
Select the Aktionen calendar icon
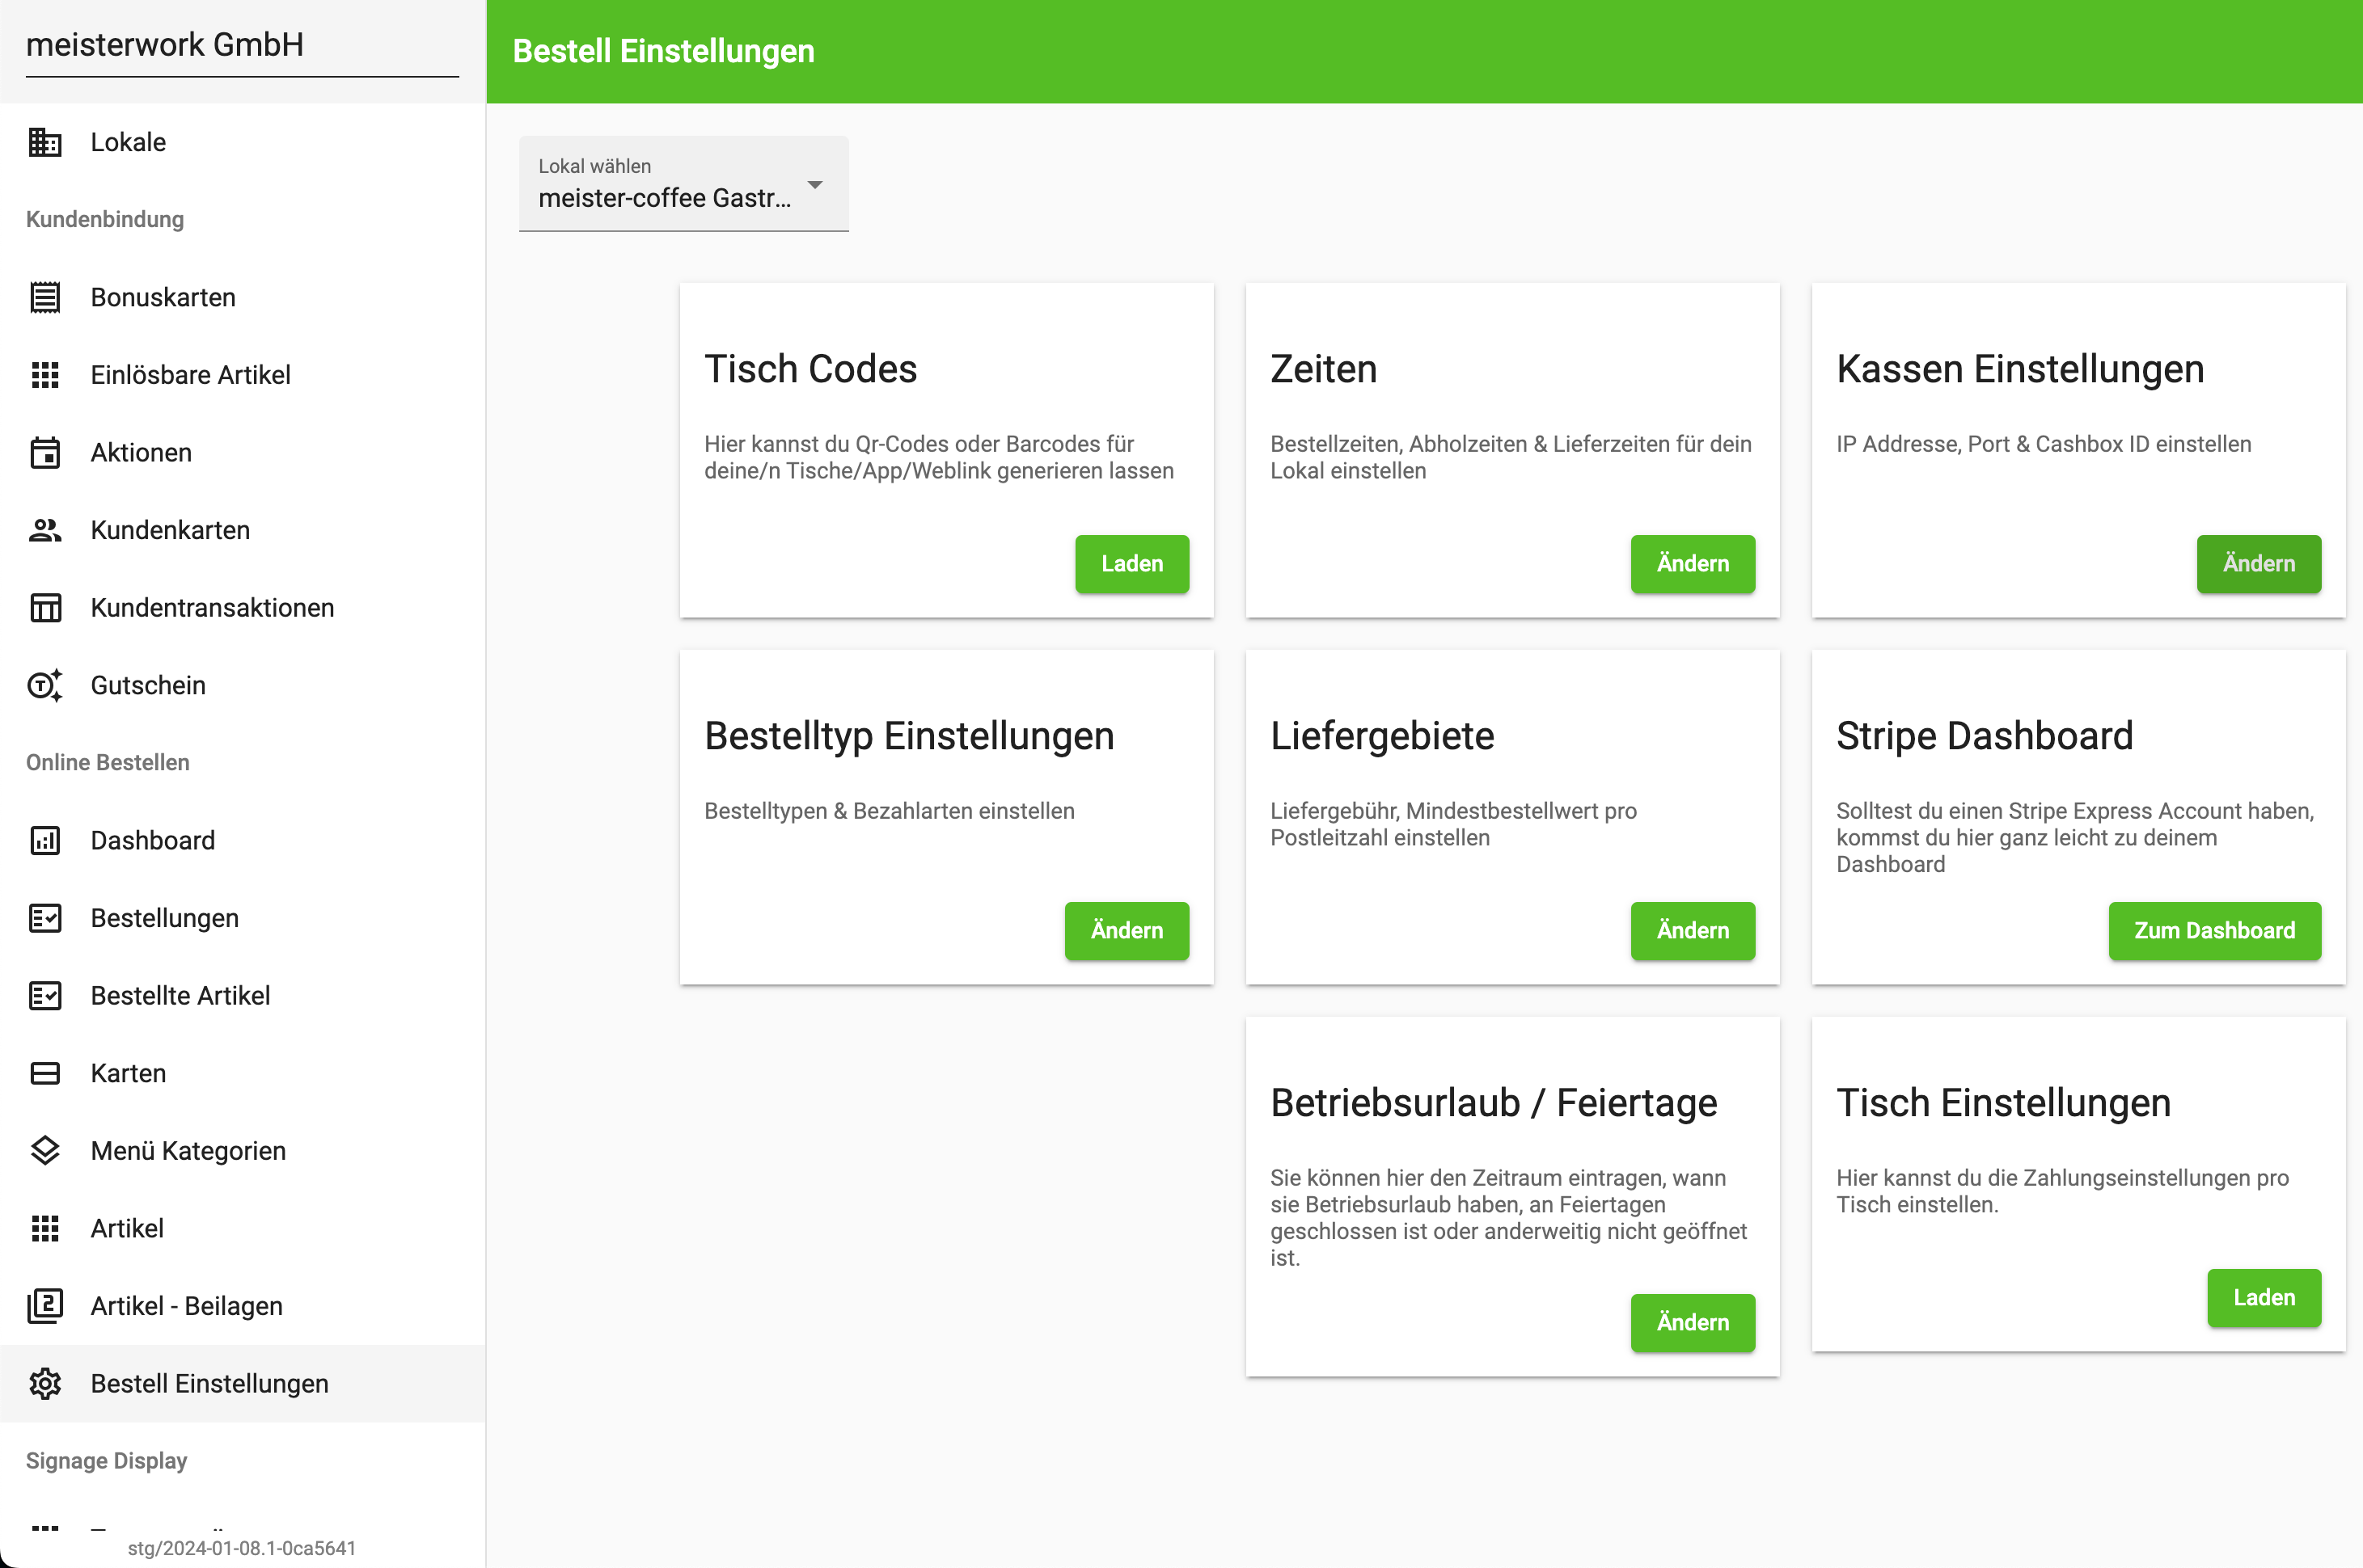pos(45,452)
